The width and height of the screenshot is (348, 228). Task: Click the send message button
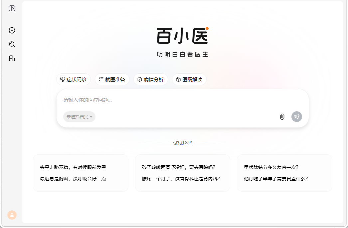coord(297,117)
